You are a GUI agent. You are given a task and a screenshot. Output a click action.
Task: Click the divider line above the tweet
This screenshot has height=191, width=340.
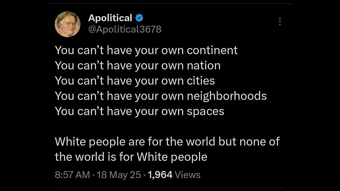tap(170, 3)
